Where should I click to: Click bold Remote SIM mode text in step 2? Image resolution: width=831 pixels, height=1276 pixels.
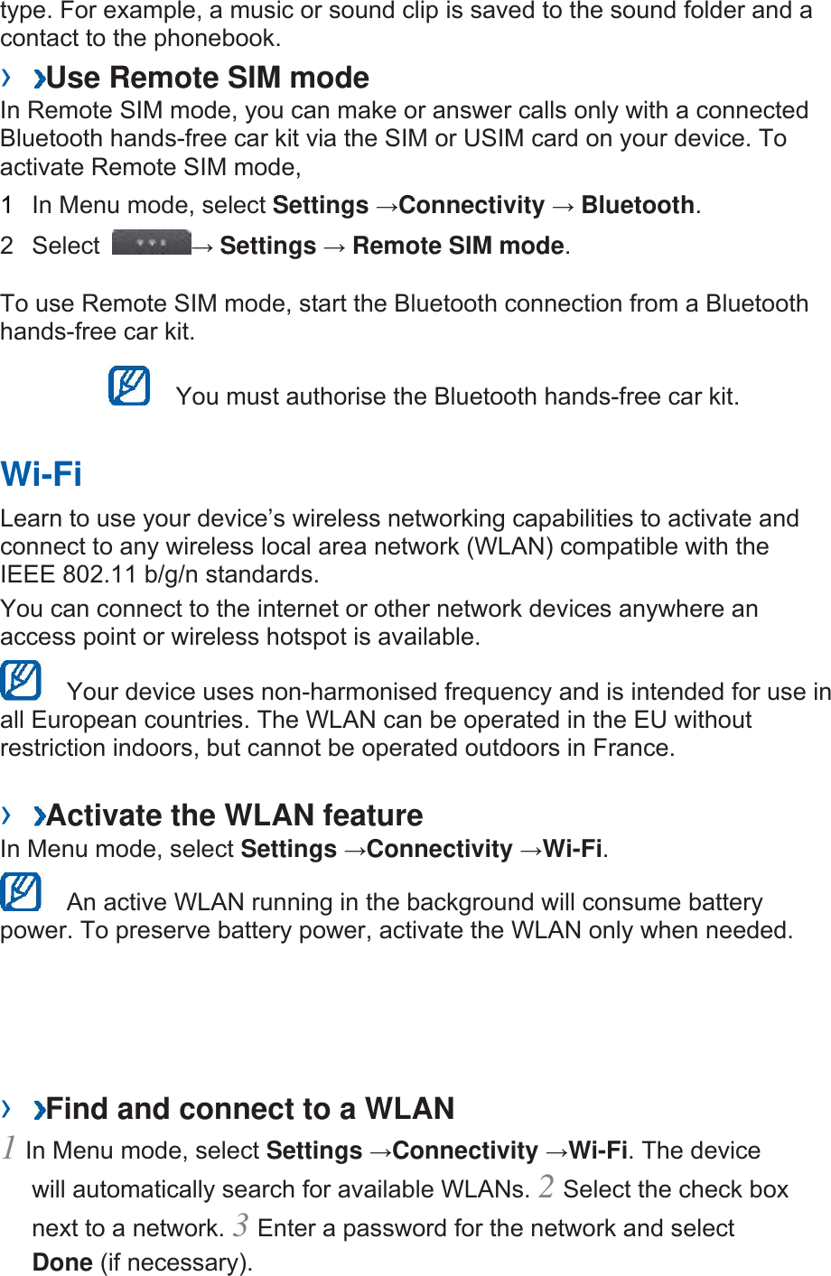458,246
